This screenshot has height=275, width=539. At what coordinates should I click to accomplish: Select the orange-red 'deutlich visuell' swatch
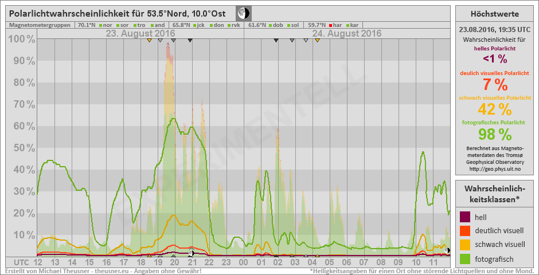pos(466,231)
